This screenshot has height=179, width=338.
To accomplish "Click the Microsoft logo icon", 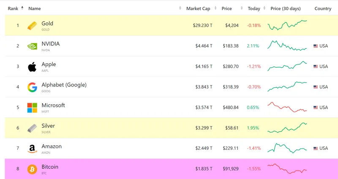I will pyautogui.click(x=32, y=107).
